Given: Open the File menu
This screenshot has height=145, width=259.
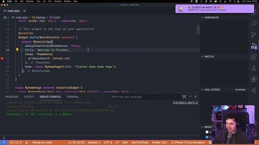Looking at the screenshot, I should tap(16, 1).
